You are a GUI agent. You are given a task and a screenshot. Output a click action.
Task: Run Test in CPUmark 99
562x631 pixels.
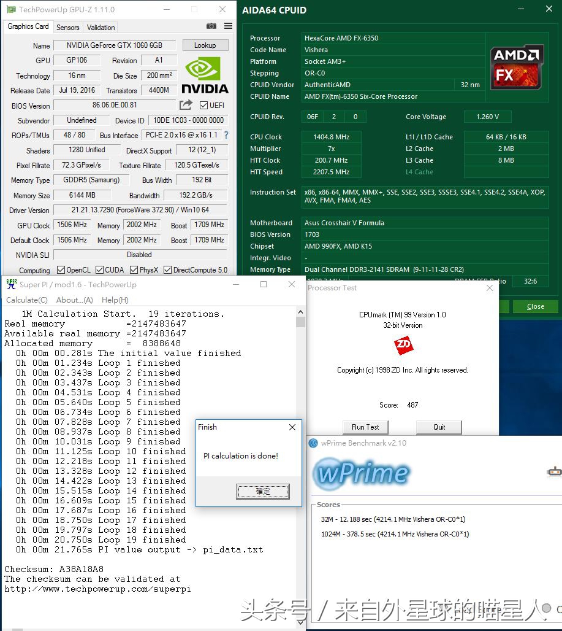[365, 427]
